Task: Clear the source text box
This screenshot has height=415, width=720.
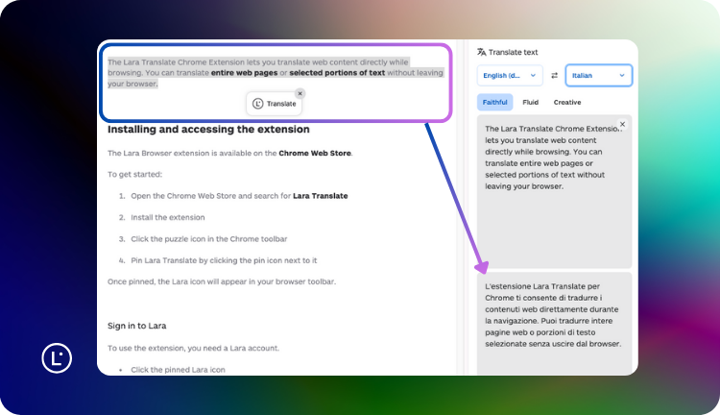Action: 622,124
